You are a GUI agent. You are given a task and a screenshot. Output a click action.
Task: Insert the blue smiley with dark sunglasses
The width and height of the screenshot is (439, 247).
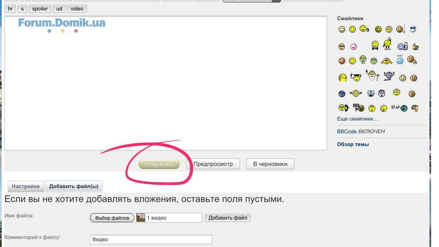[x=413, y=29]
